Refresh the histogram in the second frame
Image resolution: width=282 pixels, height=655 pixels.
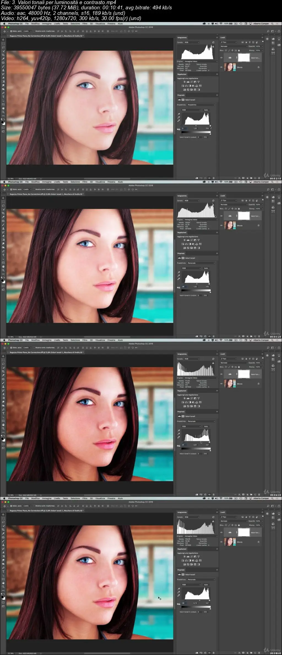coord(213,201)
